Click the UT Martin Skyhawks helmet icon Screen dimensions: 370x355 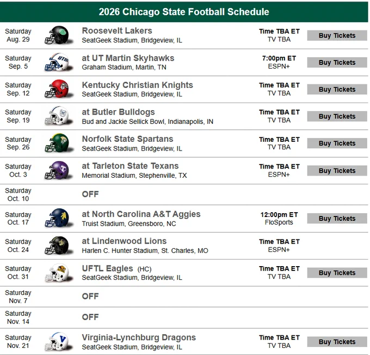[59, 62]
